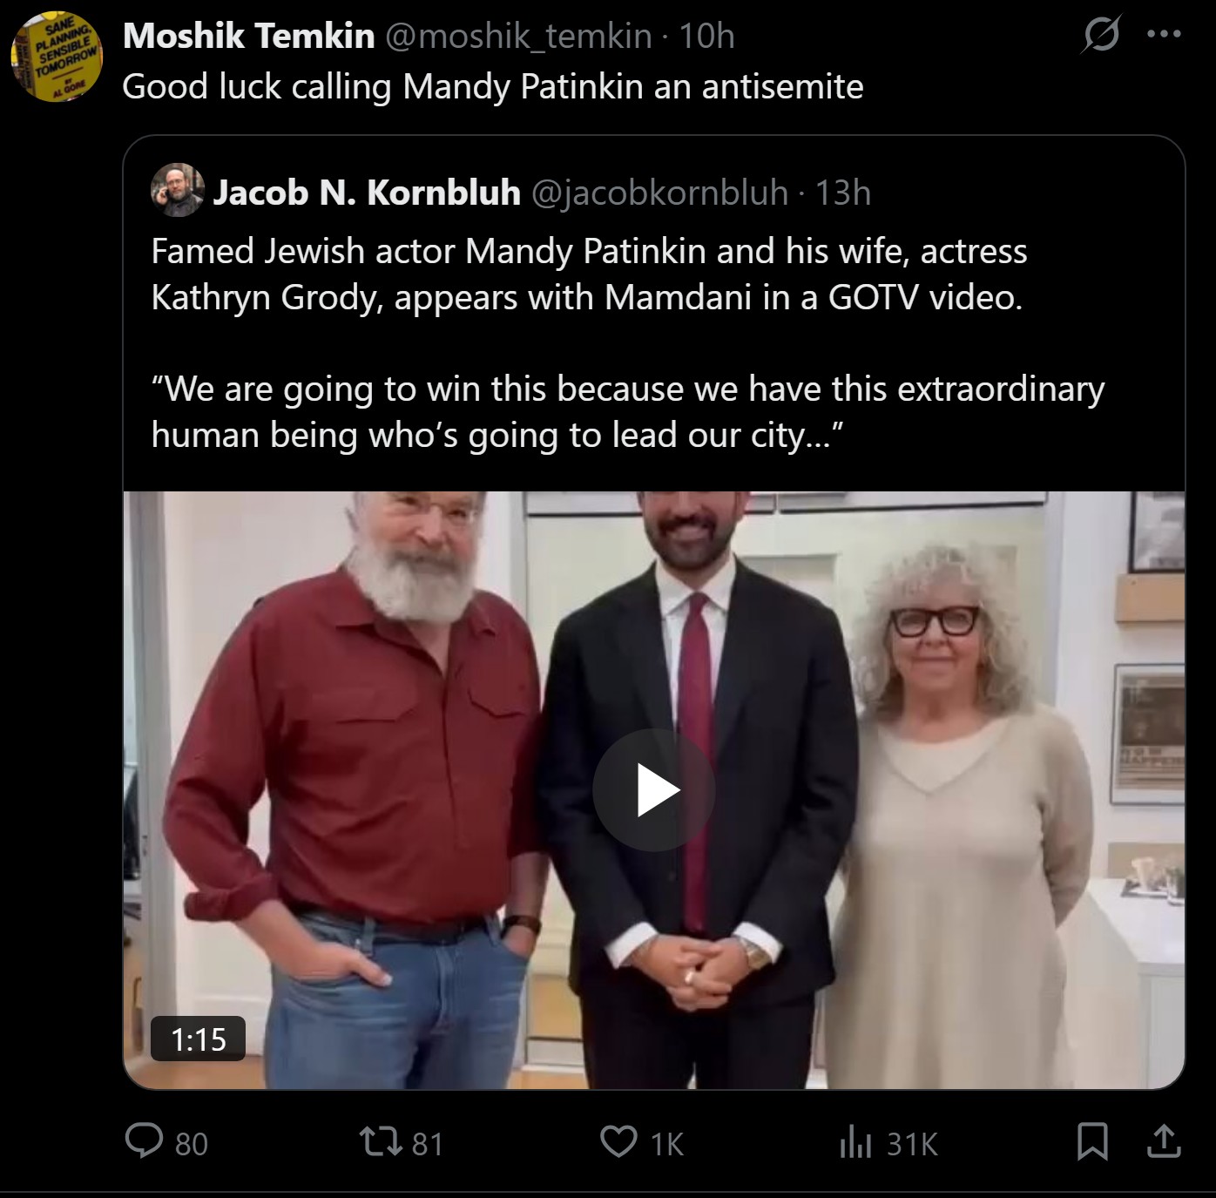Open the three-dot more options menu
Viewport: 1216px width, 1198px height.
[1164, 36]
